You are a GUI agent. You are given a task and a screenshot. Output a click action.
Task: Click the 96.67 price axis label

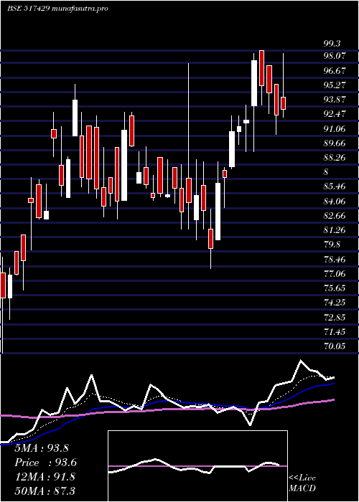click(x=335, y=70)
